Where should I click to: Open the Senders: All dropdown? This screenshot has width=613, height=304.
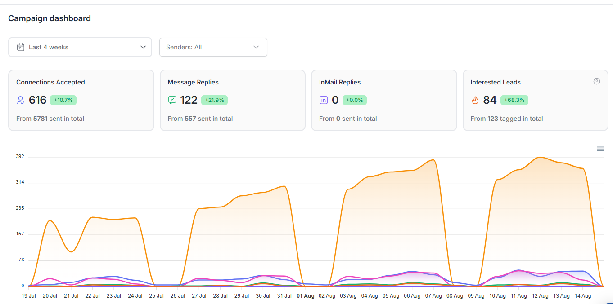pos(213,47)
